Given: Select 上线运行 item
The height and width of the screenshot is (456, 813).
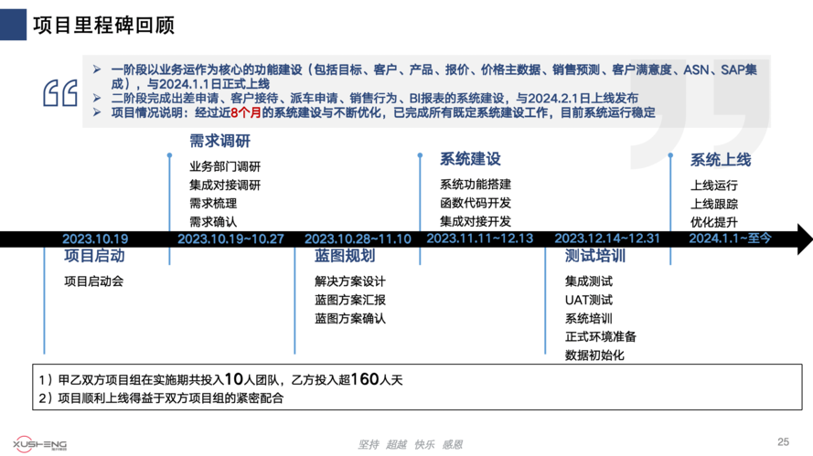Looking at the screenshot, I should (714, 186).
